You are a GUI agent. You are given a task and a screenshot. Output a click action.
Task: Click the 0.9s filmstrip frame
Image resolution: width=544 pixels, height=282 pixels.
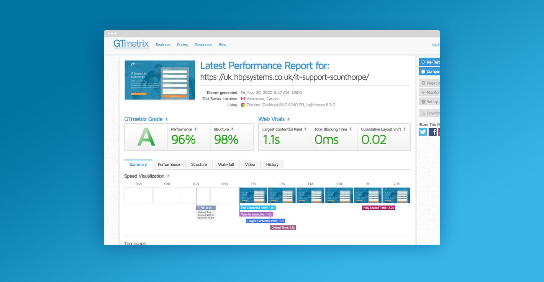(224, 195)
